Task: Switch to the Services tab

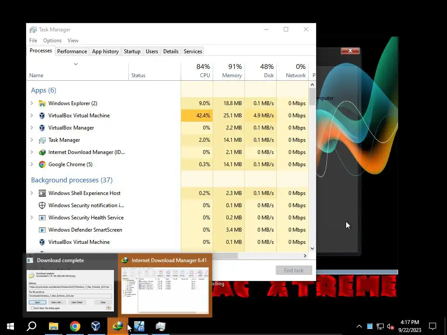Action: click(193, 51)
